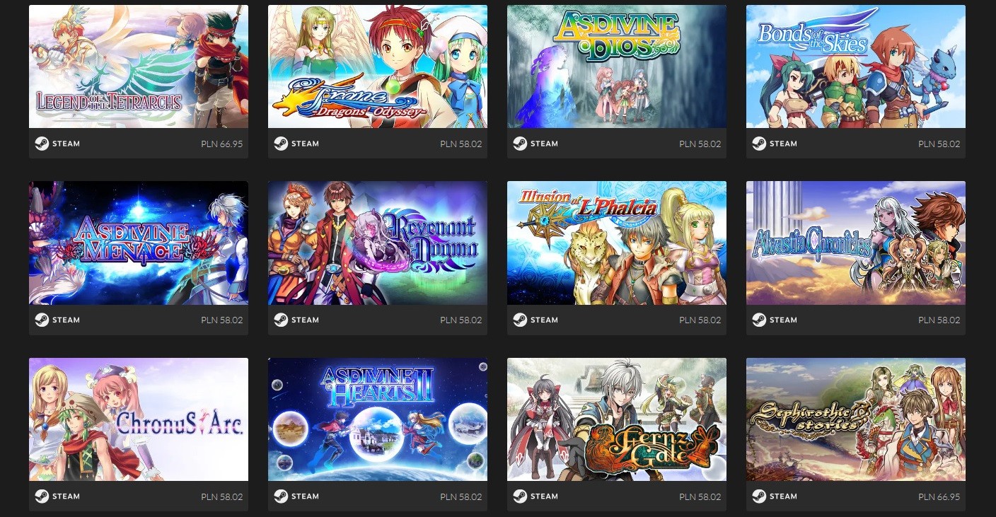Click Steam icon under Legend of the Tetrarchs
Screen dimensions: 996x517
[42, 144]
